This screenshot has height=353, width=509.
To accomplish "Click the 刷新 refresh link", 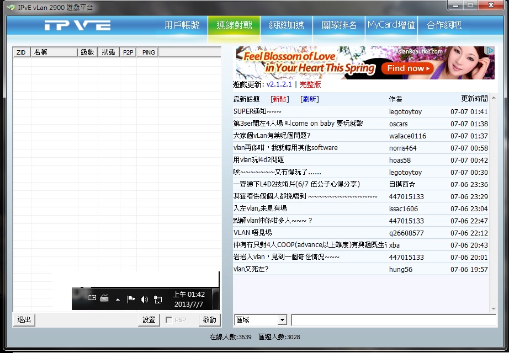I will click(309, 99).
